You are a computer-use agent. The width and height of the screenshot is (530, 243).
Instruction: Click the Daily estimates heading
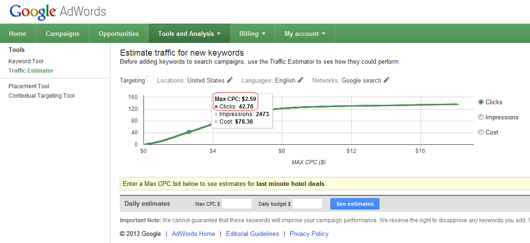147,204
